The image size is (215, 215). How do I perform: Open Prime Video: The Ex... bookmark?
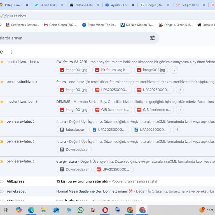pos(99,25)
